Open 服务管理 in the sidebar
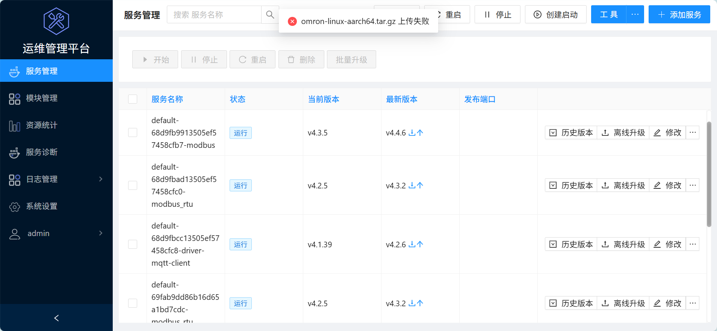This screenshot has height=331, width=717. pyautogui.click(x=56, y=71)
